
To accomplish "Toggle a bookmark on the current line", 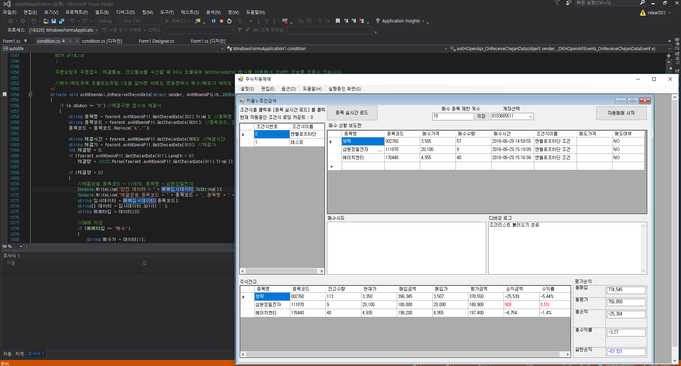I will tap(338, 21).
